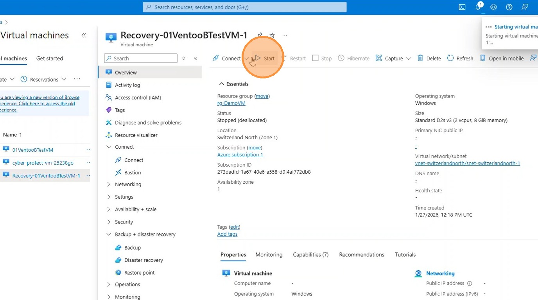Open the notifications bell
Screen dimensions: 538x300
point(478,7)
